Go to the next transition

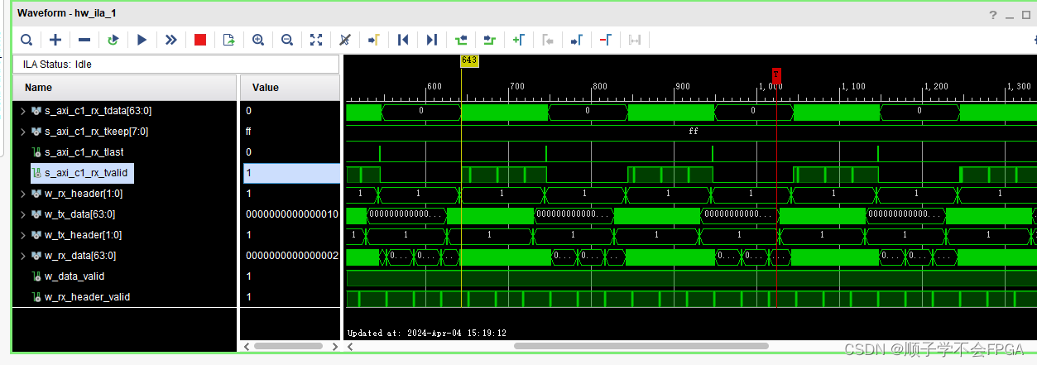[490, 39]
